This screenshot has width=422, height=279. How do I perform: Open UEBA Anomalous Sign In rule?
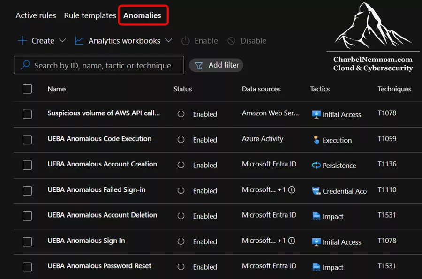click(86, 241)
